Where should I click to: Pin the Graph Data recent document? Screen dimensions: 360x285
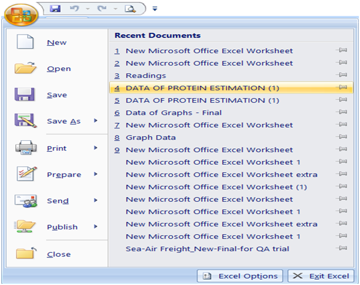pos(341,137)
